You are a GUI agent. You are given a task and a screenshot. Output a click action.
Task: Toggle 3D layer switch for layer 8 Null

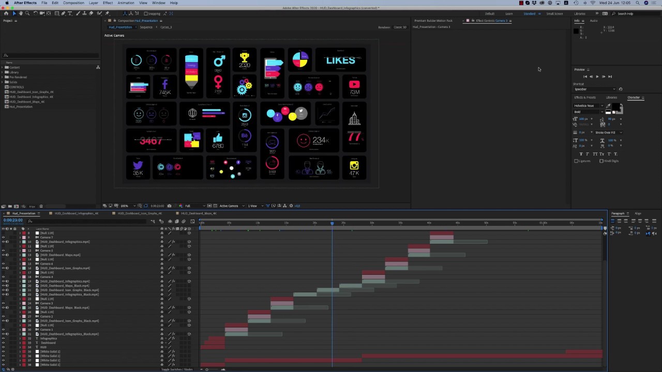(x=189, y=233)
